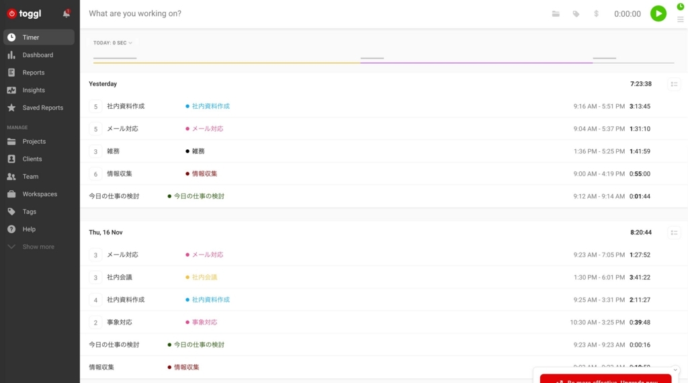Expand 3 grouped entries of 雑務
The width and height of the screenshot is (688, 383).
(x=95, y=151)
